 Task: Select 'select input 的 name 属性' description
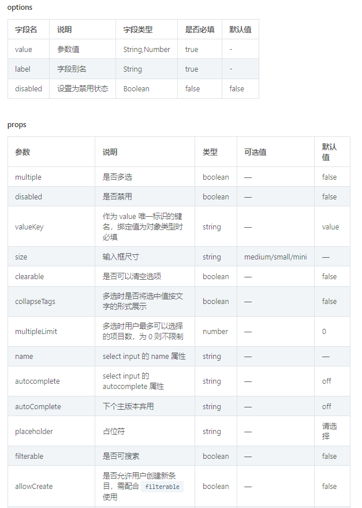145,357
